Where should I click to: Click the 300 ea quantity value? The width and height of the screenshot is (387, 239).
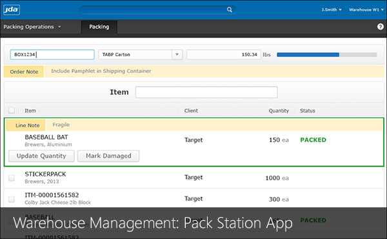[x=279, y=199]
